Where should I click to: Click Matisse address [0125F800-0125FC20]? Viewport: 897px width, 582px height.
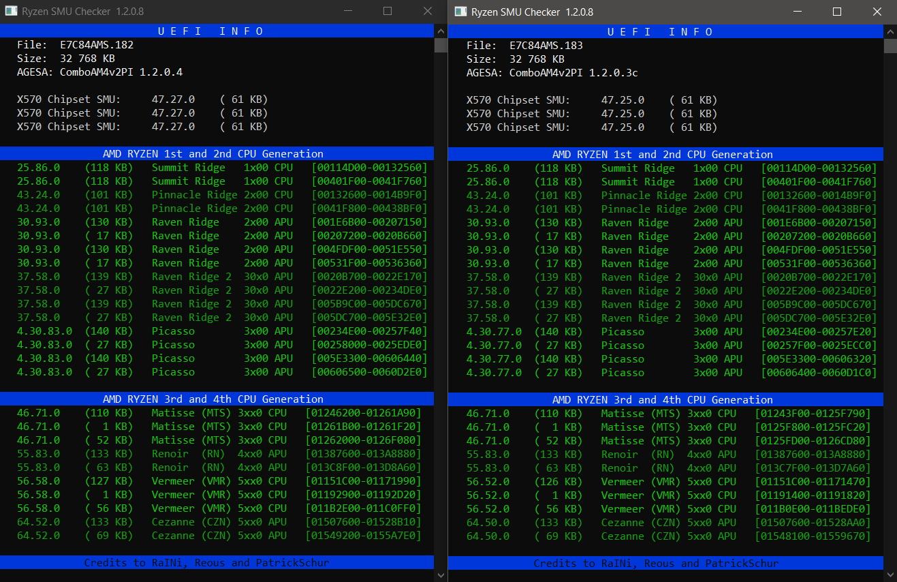(x=813, y=427)
